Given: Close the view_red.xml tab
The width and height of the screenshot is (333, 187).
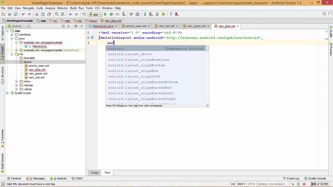Looking at the screenshot, I should click(x=177, y=26).
